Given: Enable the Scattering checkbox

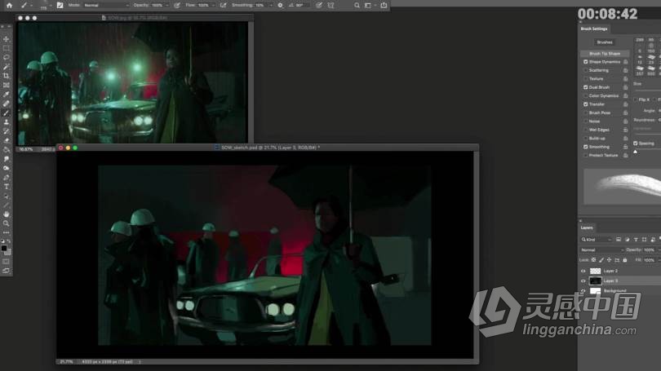Looking at the screenshot, I should pyautogui.click(x=586, y=70).
